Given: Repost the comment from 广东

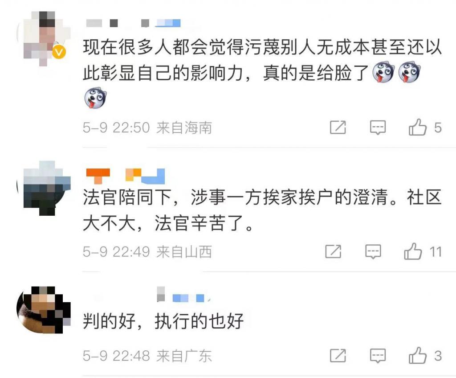Looking at the screenshot, I should click(338, 356).
